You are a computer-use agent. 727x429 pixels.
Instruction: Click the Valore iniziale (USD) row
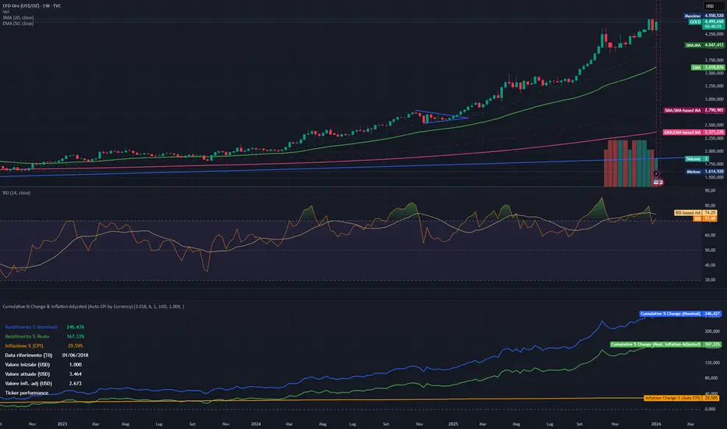click(x=44, y=364)
